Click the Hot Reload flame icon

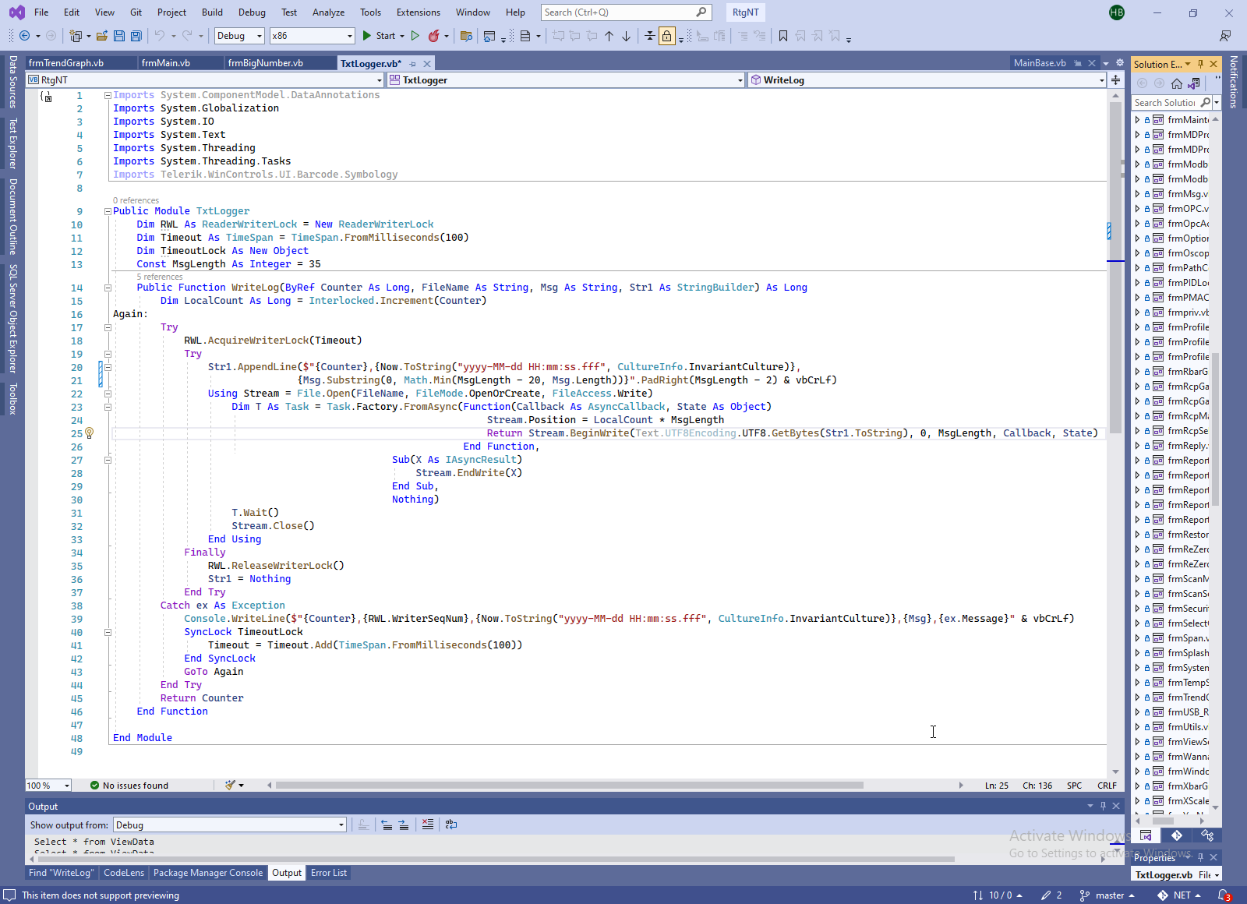pos(433,36)
